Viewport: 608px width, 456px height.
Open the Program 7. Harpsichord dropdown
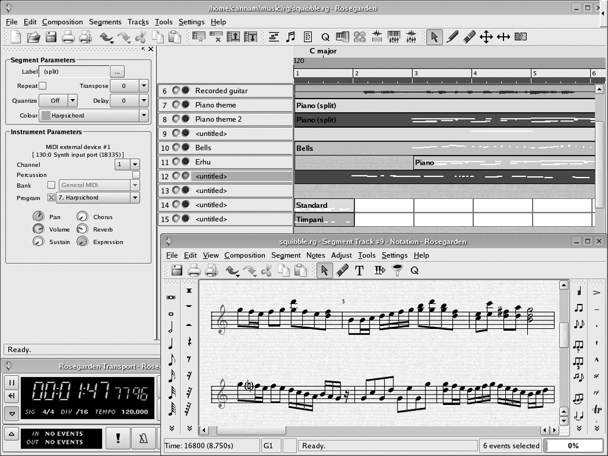click(134, 198)
